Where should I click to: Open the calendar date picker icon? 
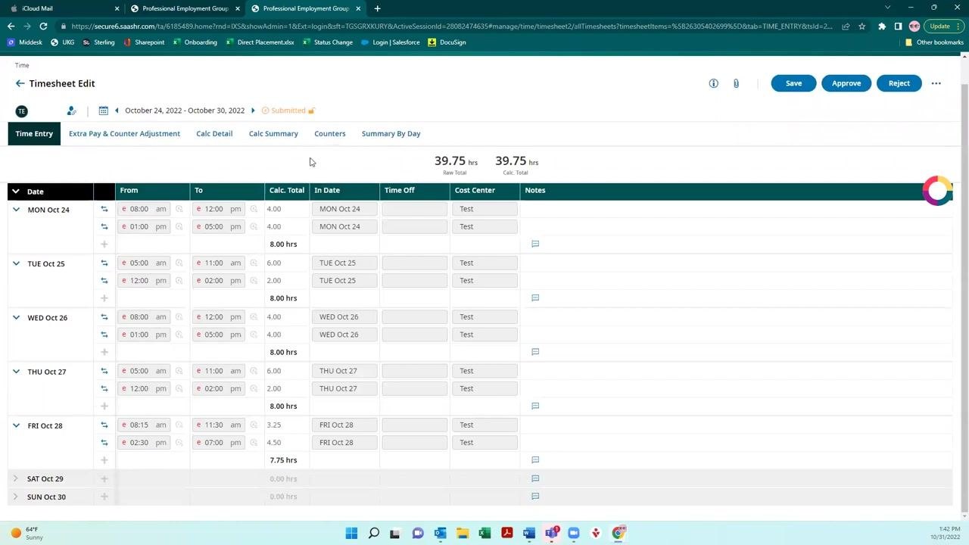[103, 111]
